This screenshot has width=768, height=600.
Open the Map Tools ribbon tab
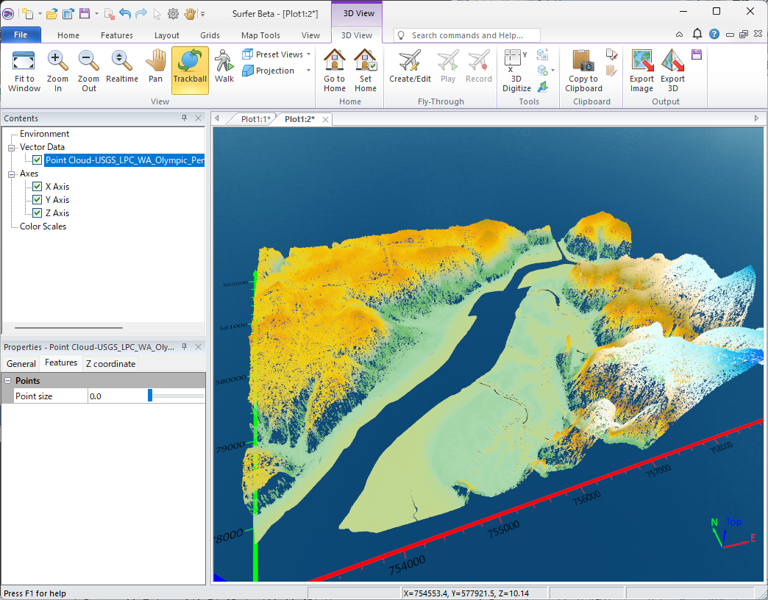[x=260, y=35]
